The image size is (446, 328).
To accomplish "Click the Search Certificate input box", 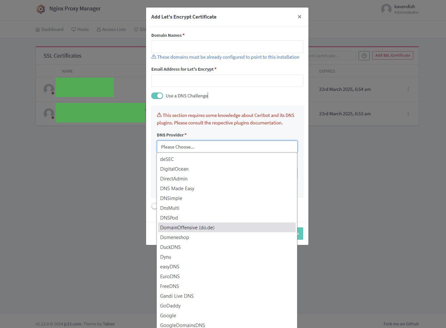I will pos(332,56).
